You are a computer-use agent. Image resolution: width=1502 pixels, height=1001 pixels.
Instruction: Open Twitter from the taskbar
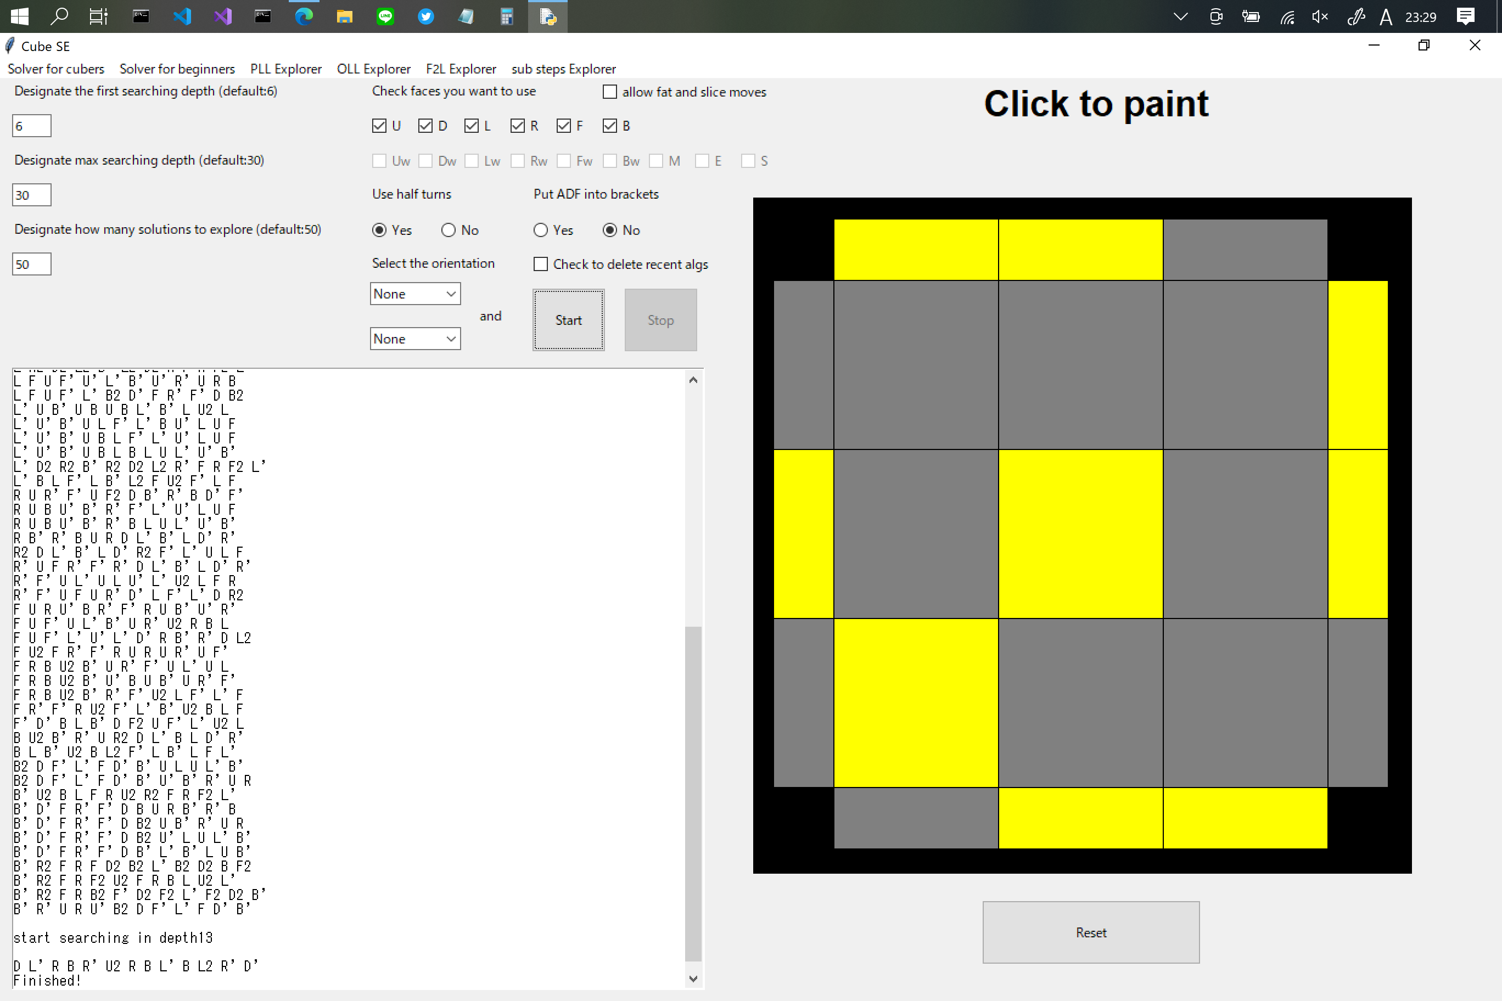(426, 16)
